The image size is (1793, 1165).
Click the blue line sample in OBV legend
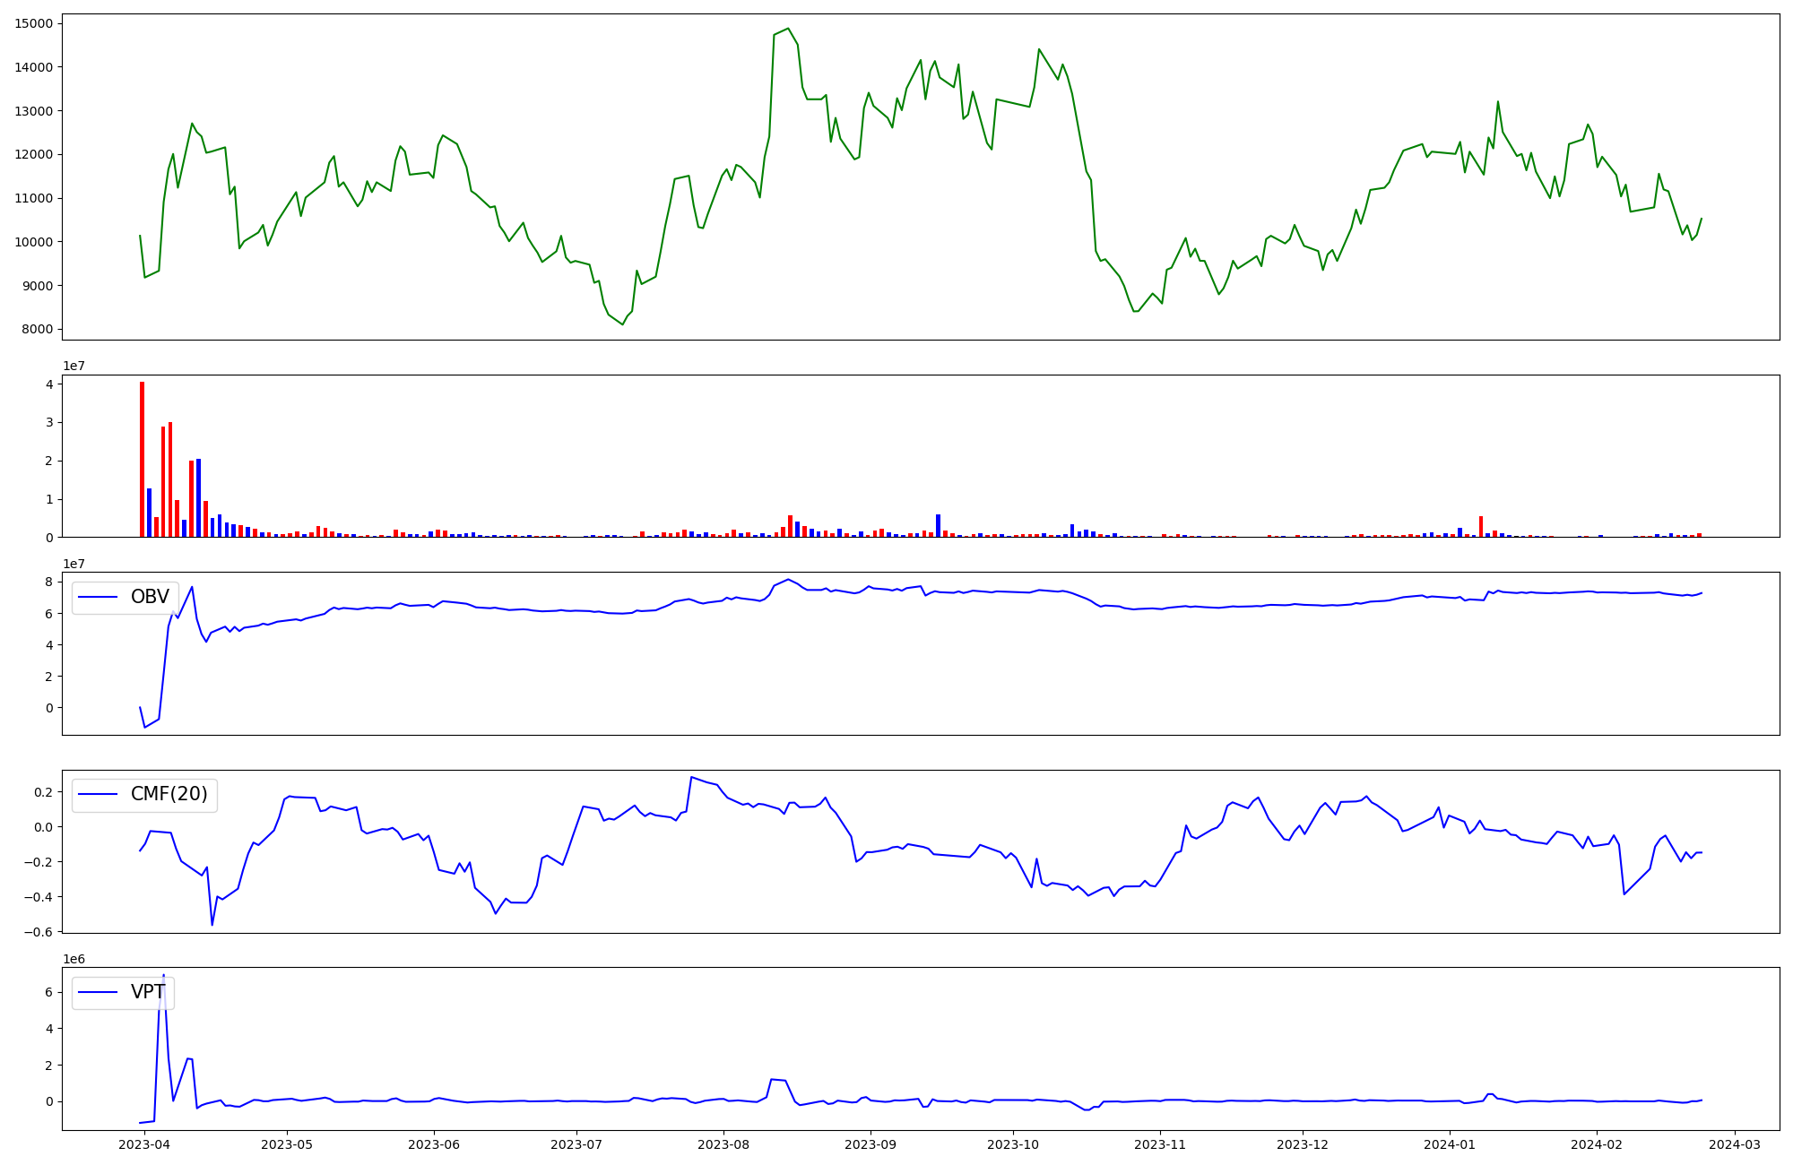[99, 598]
